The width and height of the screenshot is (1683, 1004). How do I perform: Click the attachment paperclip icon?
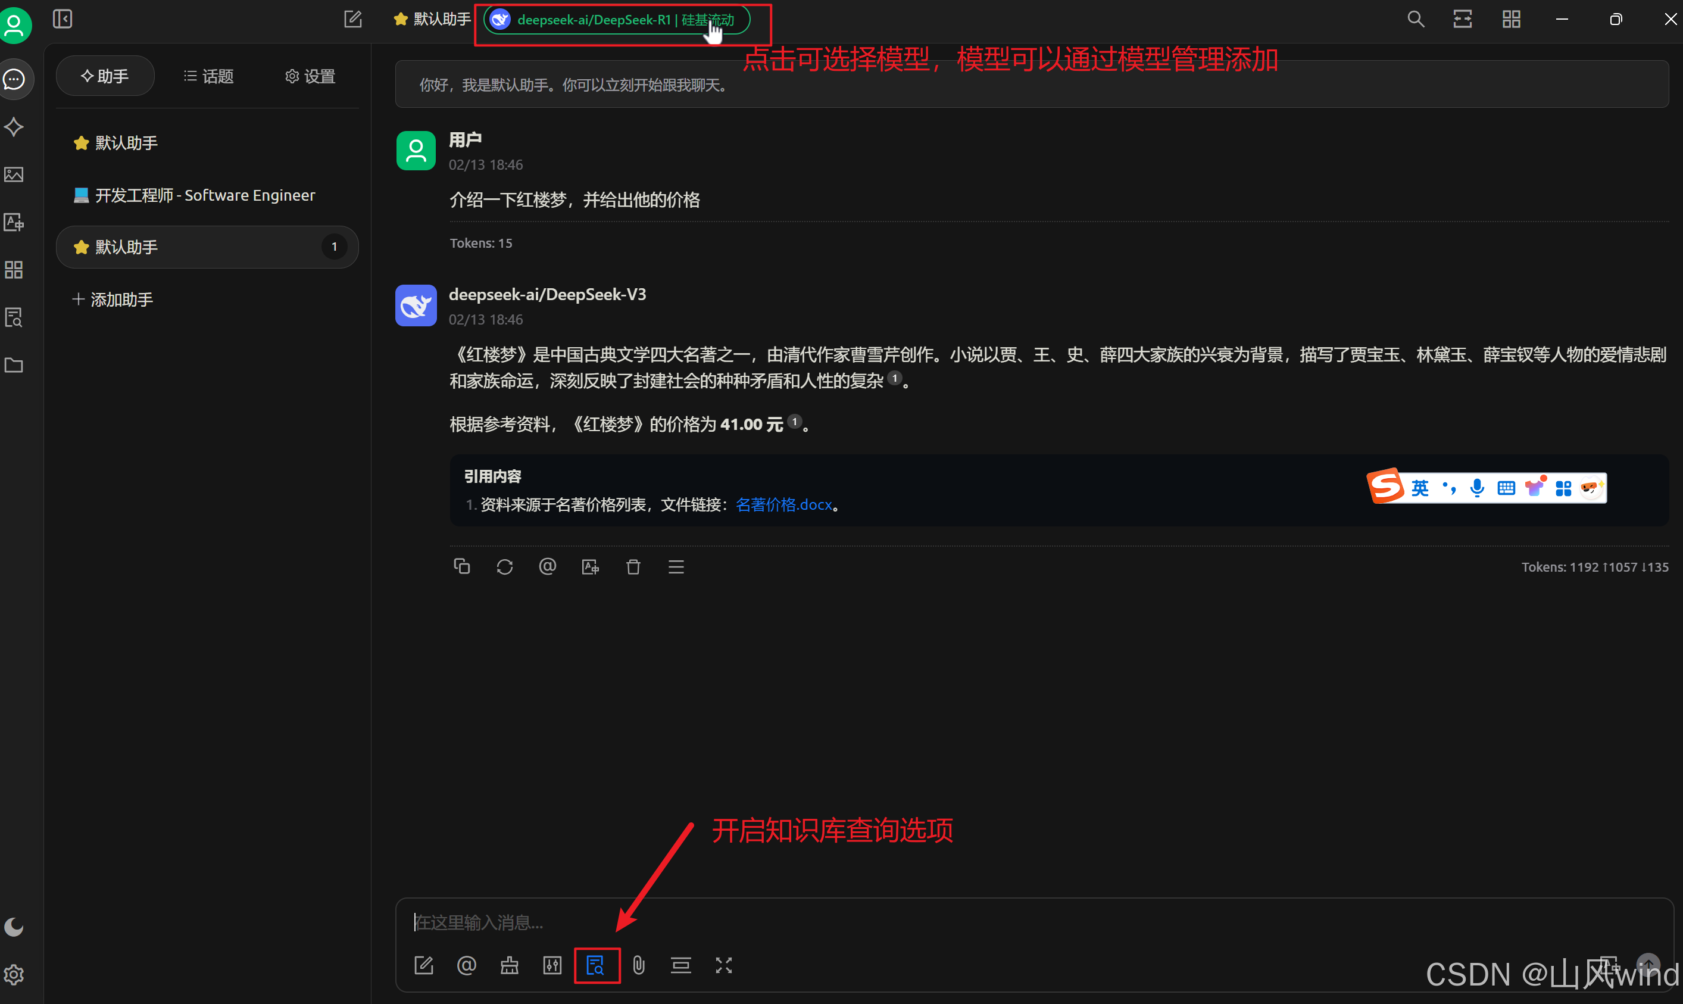(x=638, y=965)
